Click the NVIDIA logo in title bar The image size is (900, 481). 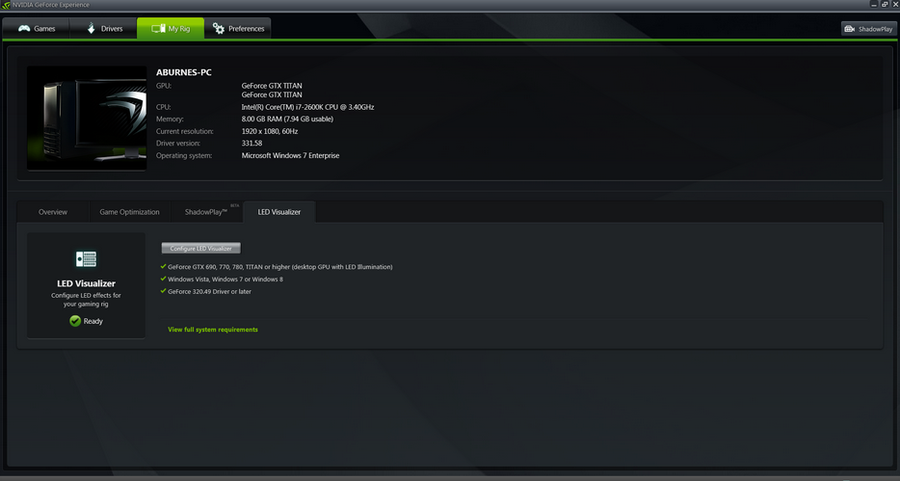pos(6,5)
